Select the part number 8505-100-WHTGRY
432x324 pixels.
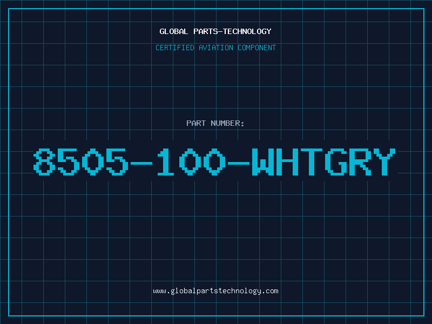[214, 161]
